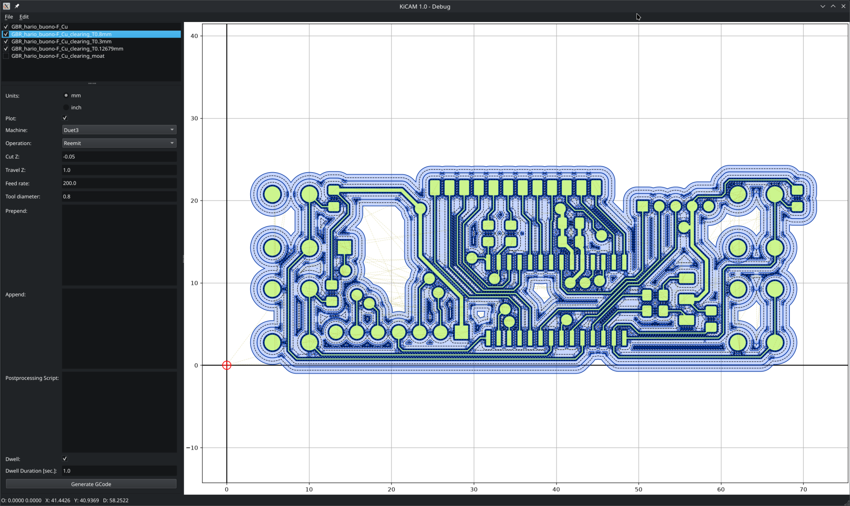Open the Machine dropdown showing Duet3
This screenshot has height=506, width=850.
(119, 130)
